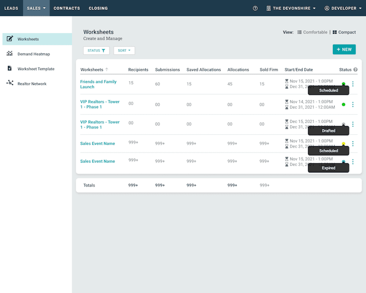Image resolution: width=366 pixels, height=293 pixels.
Task: Open three-dot menu for last Sales Event row
Action: tap(353, 162)
